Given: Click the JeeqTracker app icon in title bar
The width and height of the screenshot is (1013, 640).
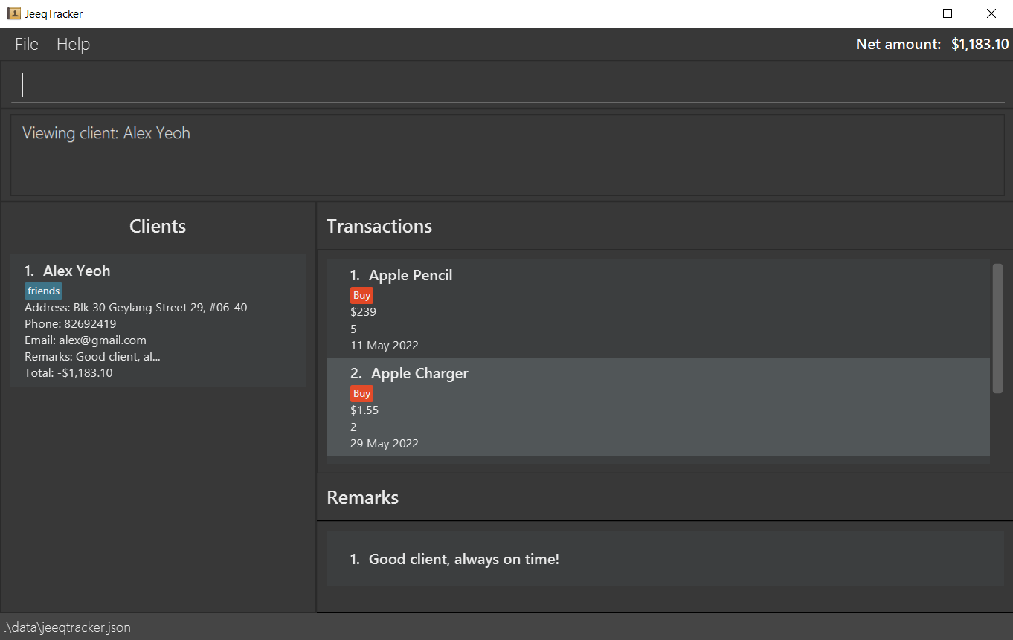Looking at the screenshot, I should 13,13.
